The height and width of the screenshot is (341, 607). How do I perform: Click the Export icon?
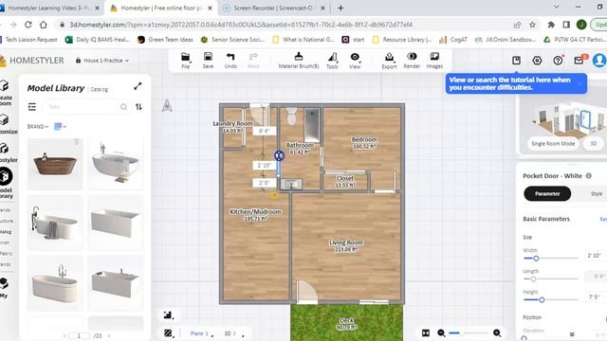click(389, 61)
